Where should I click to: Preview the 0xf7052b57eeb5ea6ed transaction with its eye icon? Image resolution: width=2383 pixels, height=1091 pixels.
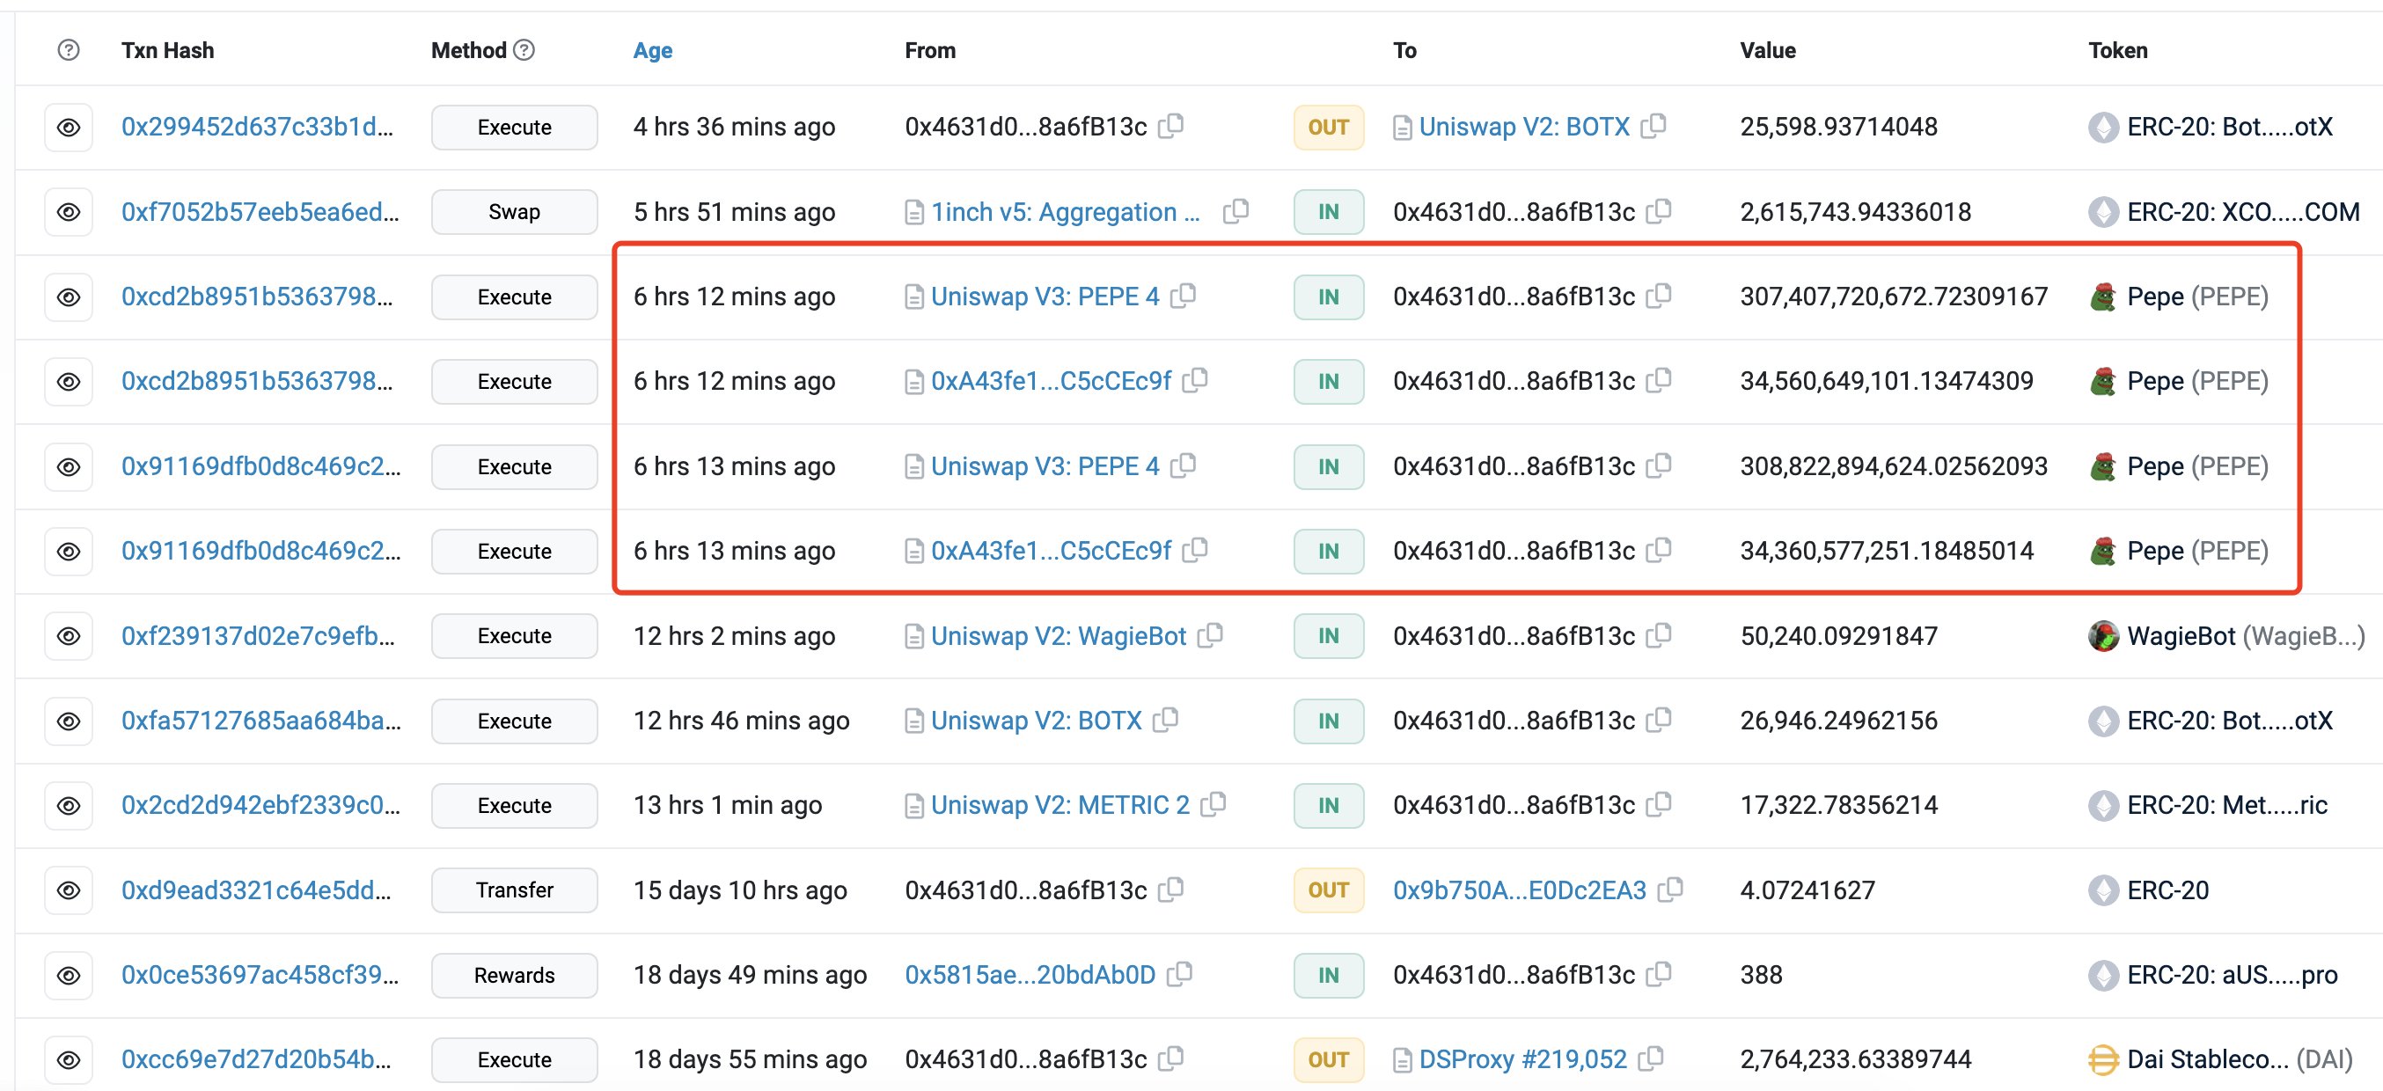pyautogui.click(x=69, y=212)
